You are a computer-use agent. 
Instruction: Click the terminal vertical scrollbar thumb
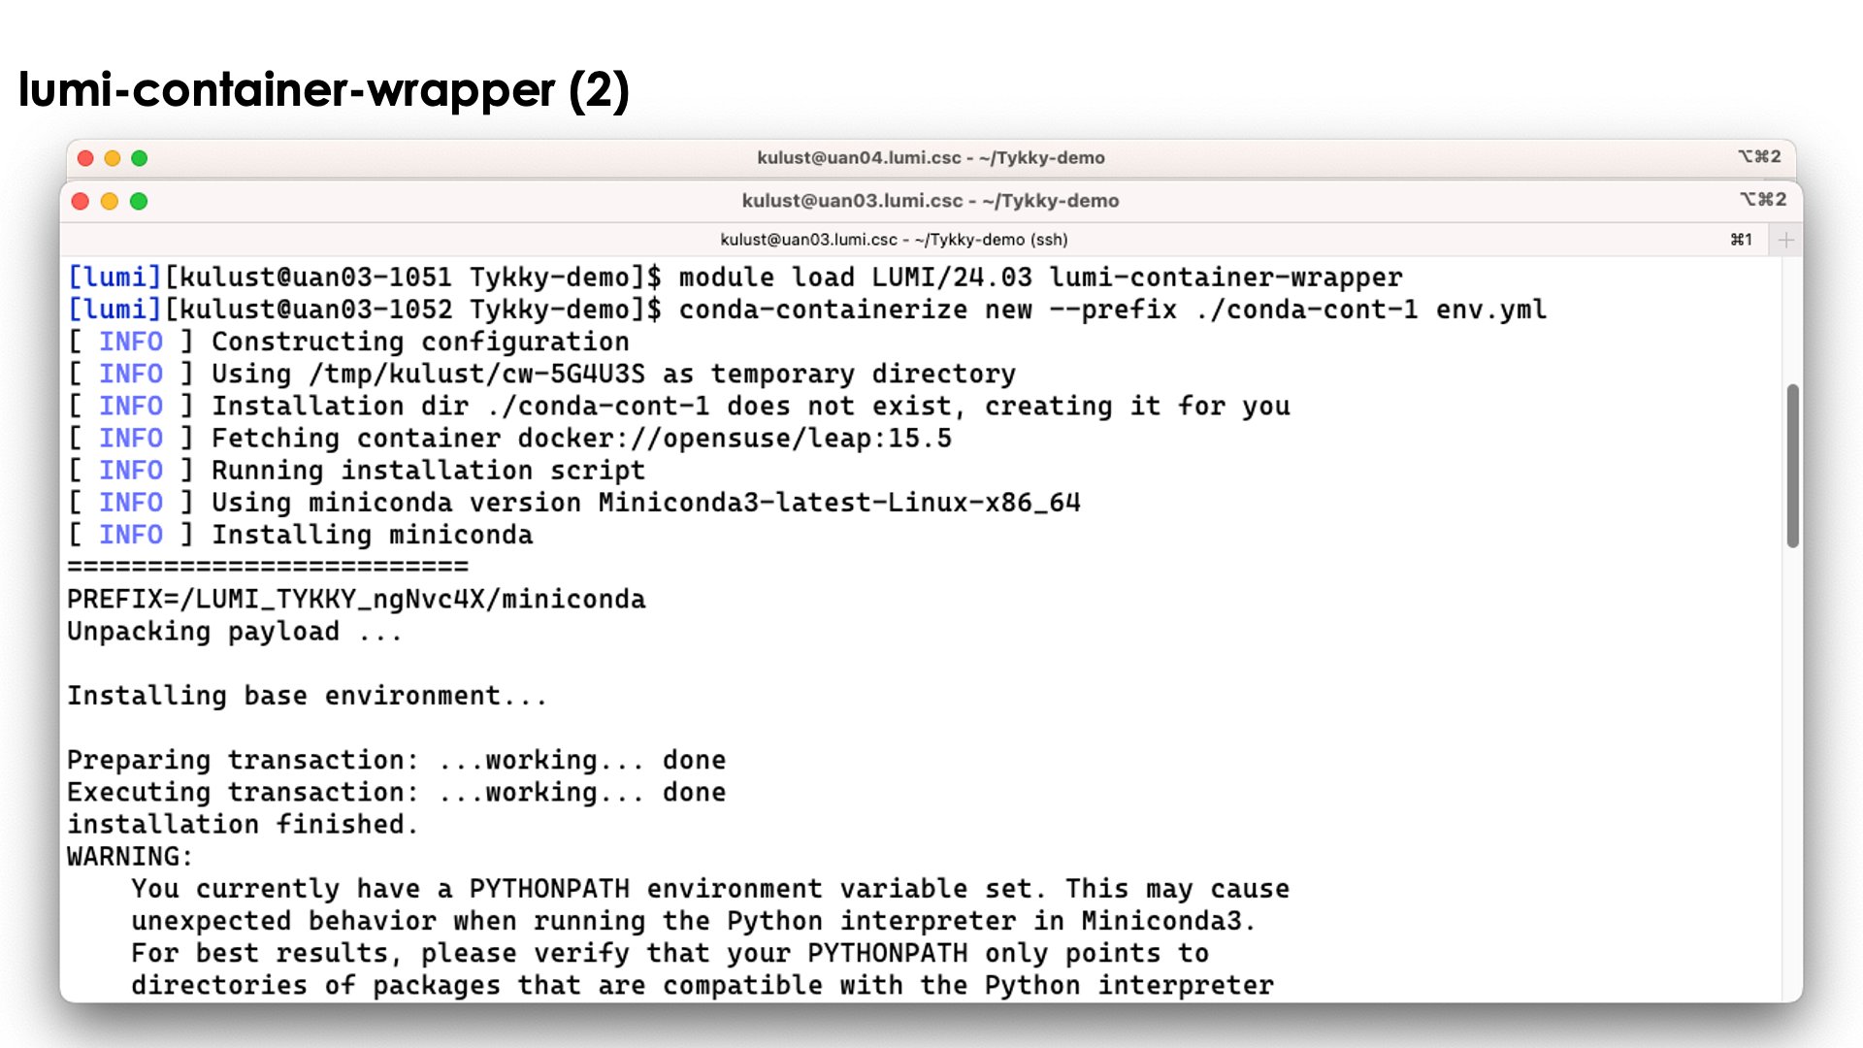pos(1793,466)
